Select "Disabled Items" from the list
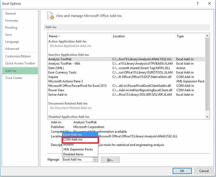 (73, 154)
